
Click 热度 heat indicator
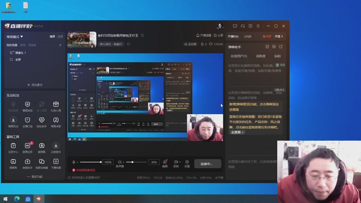267,37
